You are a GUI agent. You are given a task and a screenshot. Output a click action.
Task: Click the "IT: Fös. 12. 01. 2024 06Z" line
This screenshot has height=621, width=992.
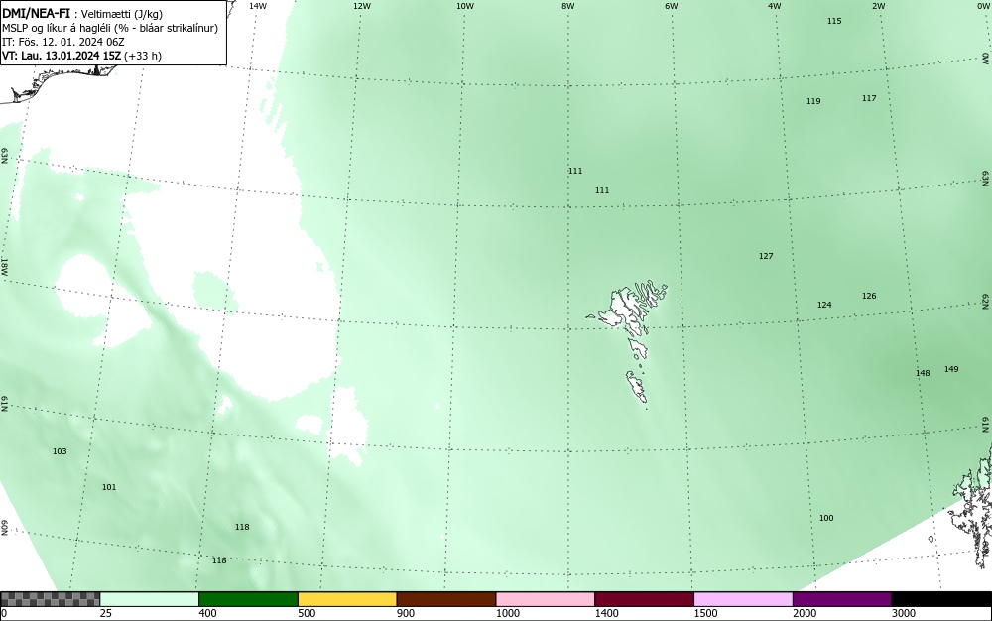63,42
